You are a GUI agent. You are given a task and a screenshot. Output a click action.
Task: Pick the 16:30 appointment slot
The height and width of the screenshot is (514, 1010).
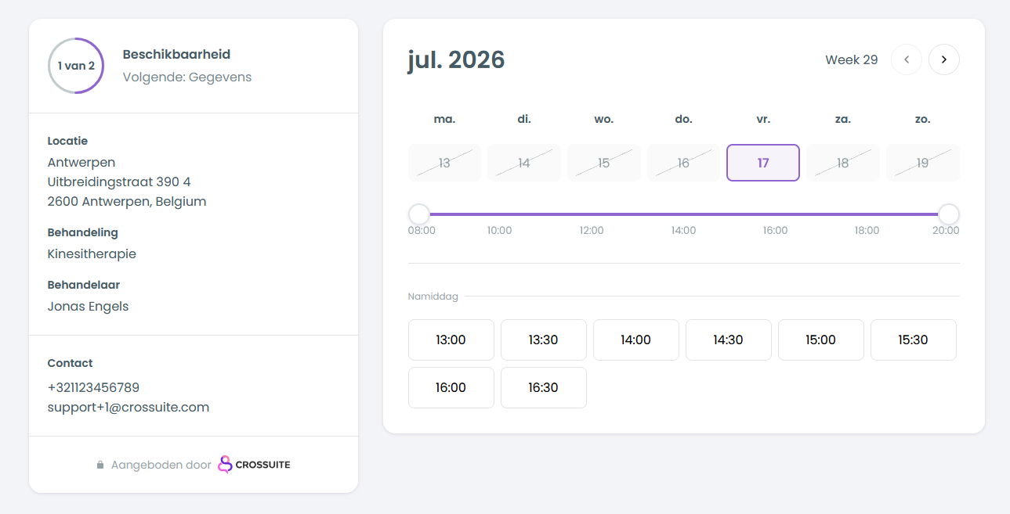(544, 388)
